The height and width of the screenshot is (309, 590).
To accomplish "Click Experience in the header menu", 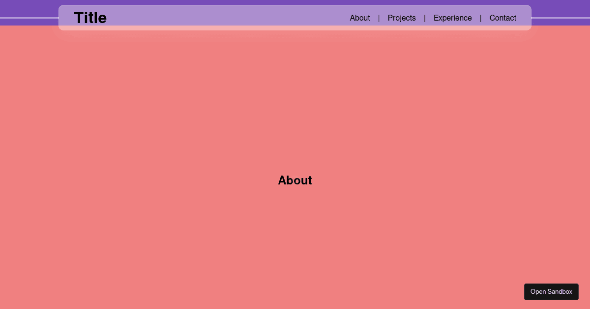I will pyautogui.click(x=452, y=18).
